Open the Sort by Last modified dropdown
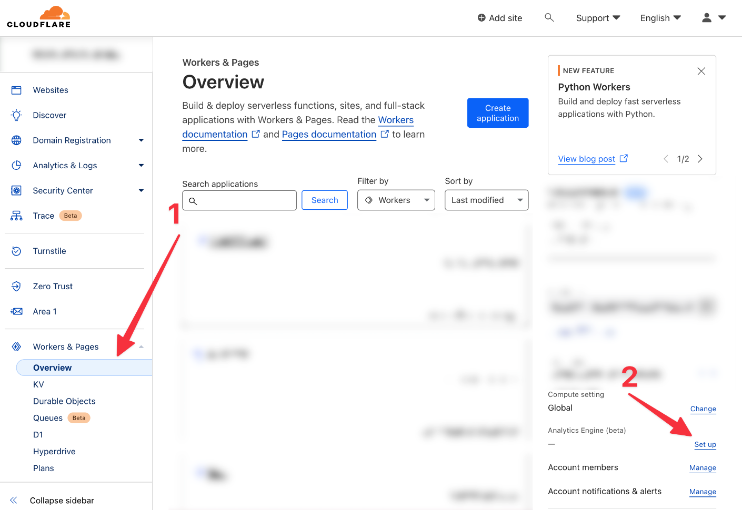The image size is (742, 510). pos(486,200)
